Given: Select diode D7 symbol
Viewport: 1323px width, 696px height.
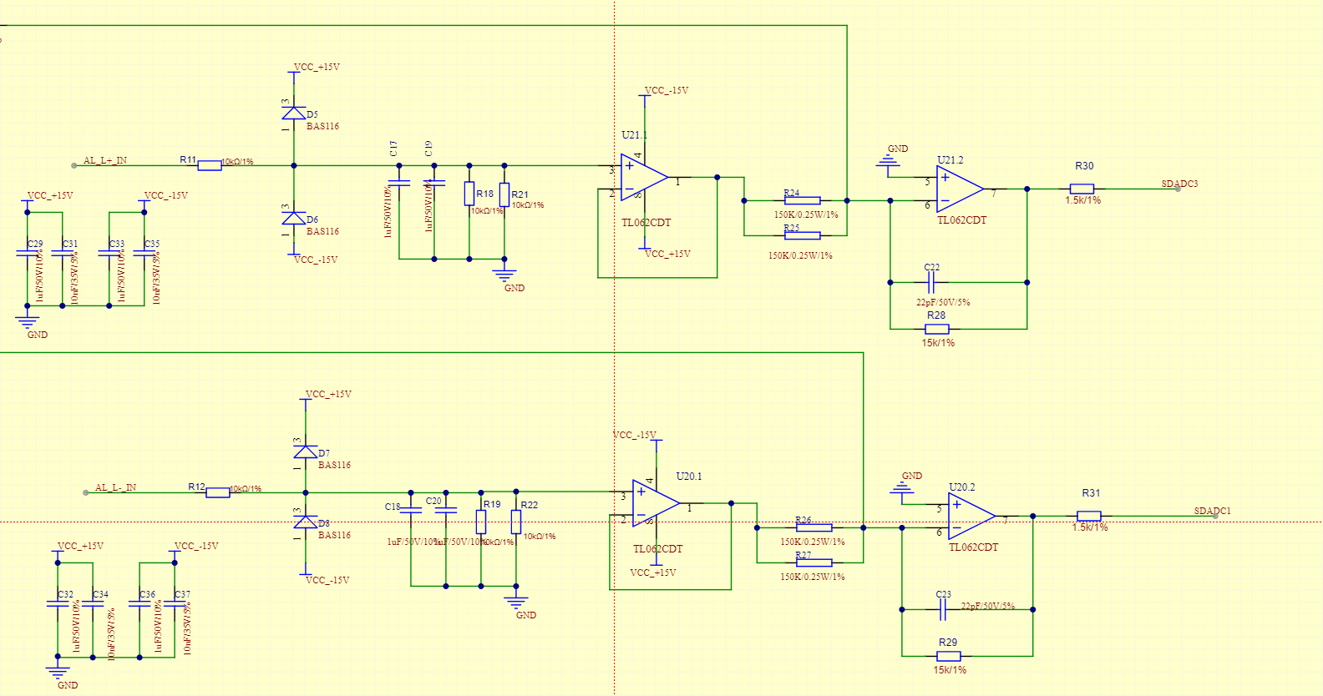Looking at the screenshot, I should pyautogui.click(x=305, y=451).
